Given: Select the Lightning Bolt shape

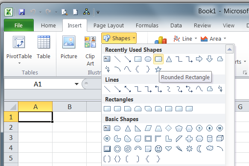Looking at the screenshot, I should pyautogui.click(x=179, y=149).
